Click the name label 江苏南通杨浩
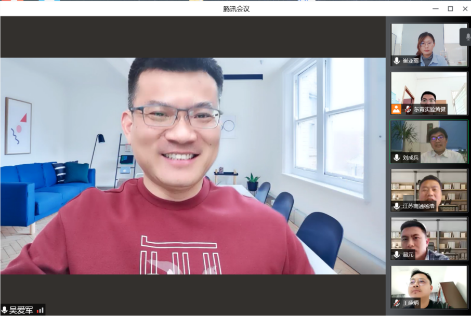 click(418, 206)
